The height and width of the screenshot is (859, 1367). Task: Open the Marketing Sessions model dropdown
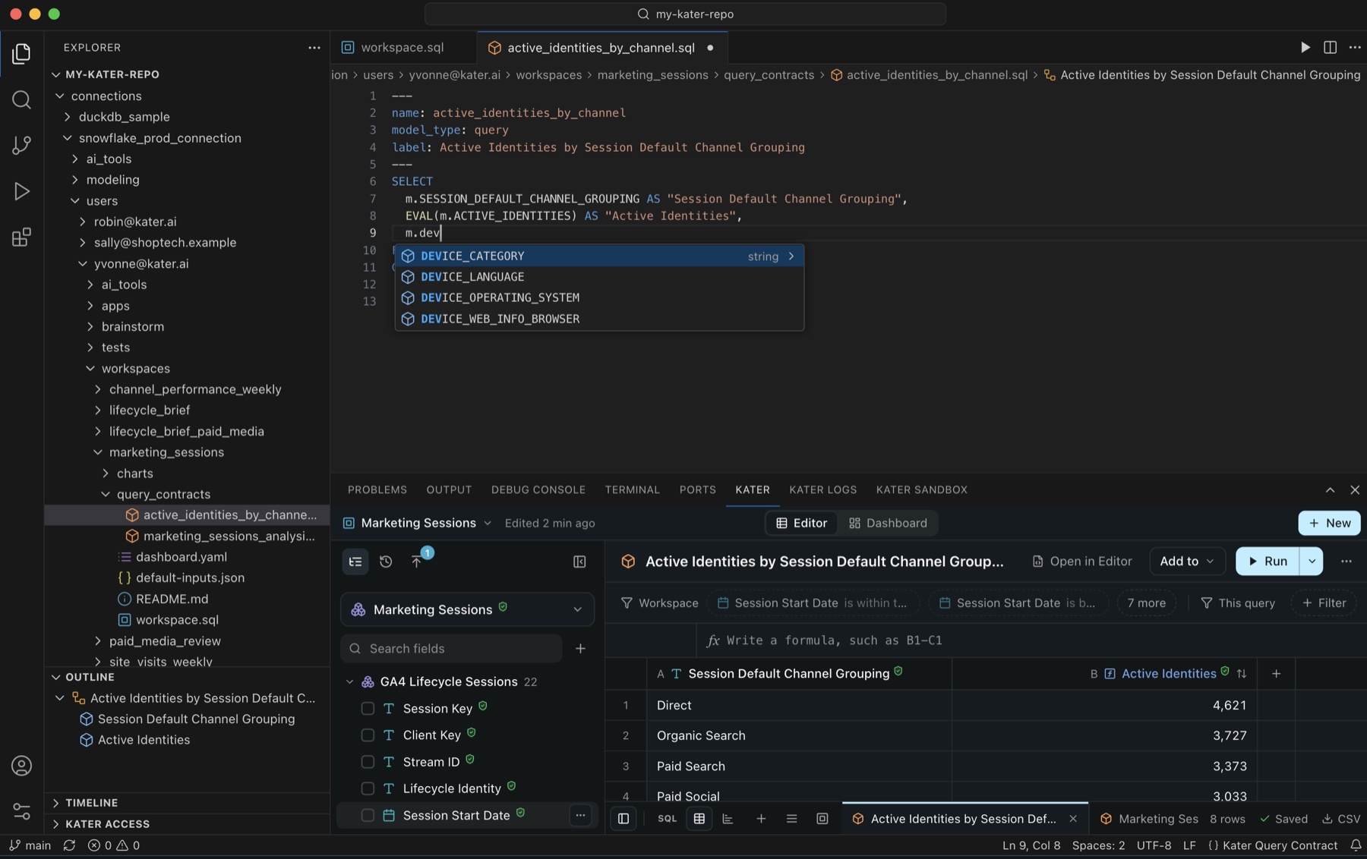pos(467,609)
